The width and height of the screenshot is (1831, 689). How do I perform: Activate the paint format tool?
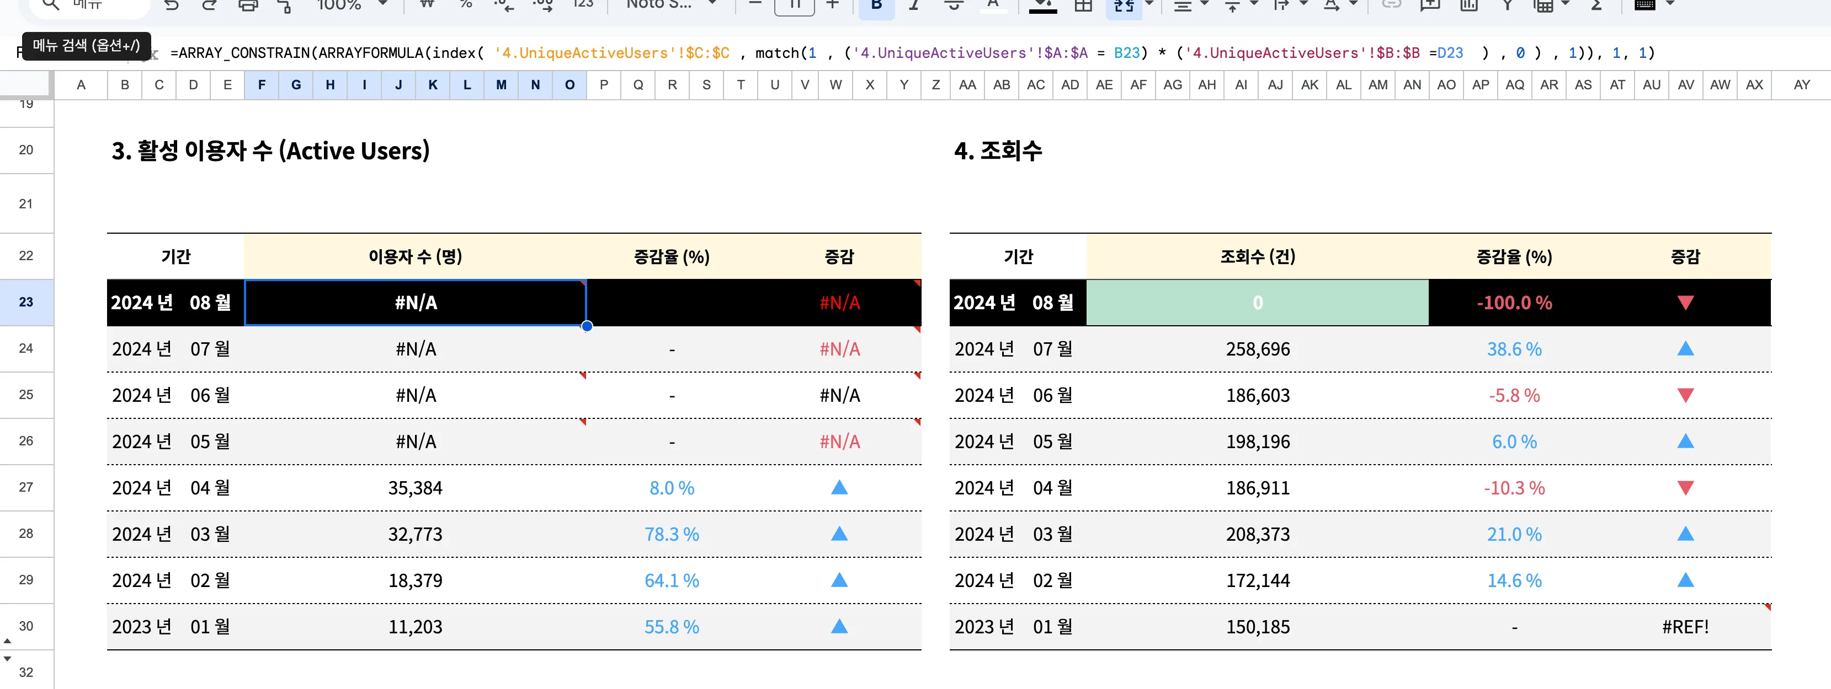[285, 6]
